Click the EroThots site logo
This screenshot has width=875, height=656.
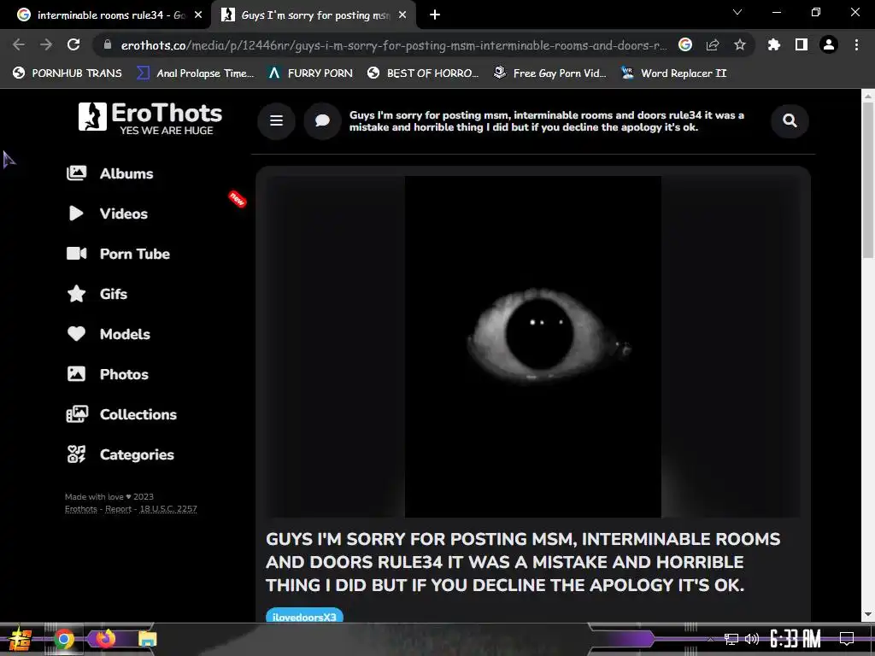pos(150,118)
